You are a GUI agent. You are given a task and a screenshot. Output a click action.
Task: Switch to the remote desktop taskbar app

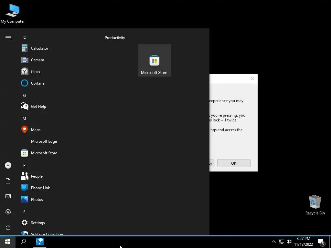click(40, 242)
